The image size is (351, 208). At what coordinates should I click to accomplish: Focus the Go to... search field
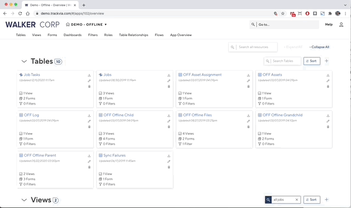[284, 25]
